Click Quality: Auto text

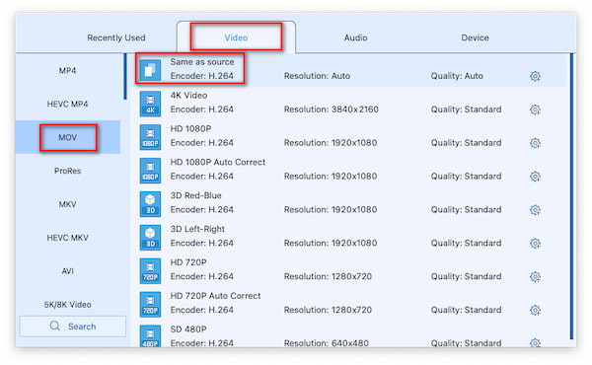(457, 76)
